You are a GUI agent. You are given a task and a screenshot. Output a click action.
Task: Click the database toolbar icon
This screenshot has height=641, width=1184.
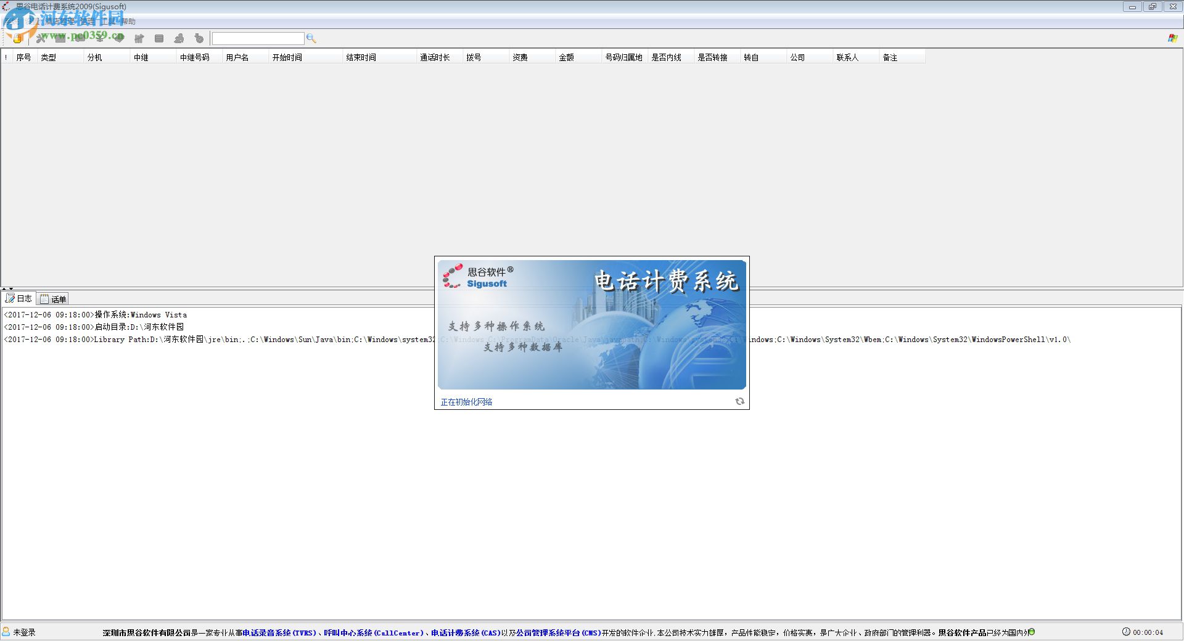tap(159, 38)
